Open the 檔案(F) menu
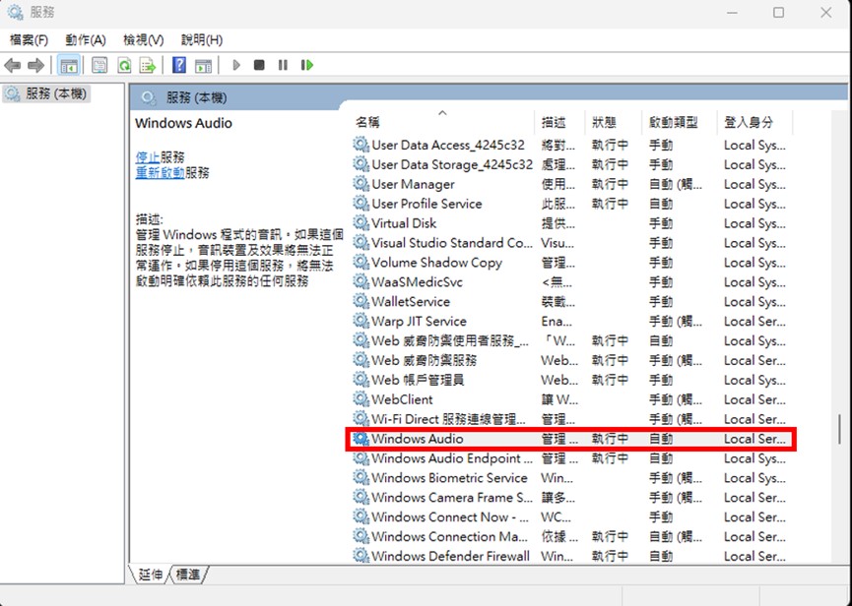Screen dimensions: 852x606 [29, 39]
